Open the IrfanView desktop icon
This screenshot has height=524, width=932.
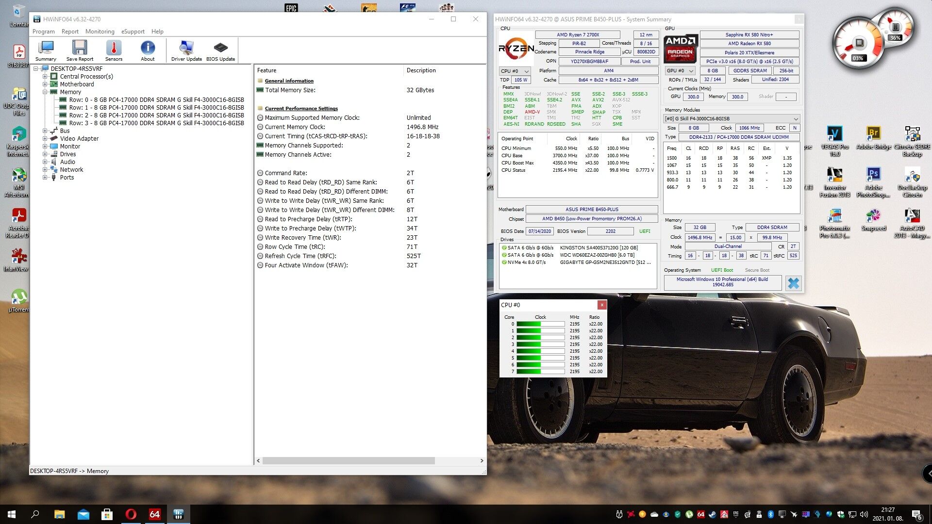pos(17,260)
